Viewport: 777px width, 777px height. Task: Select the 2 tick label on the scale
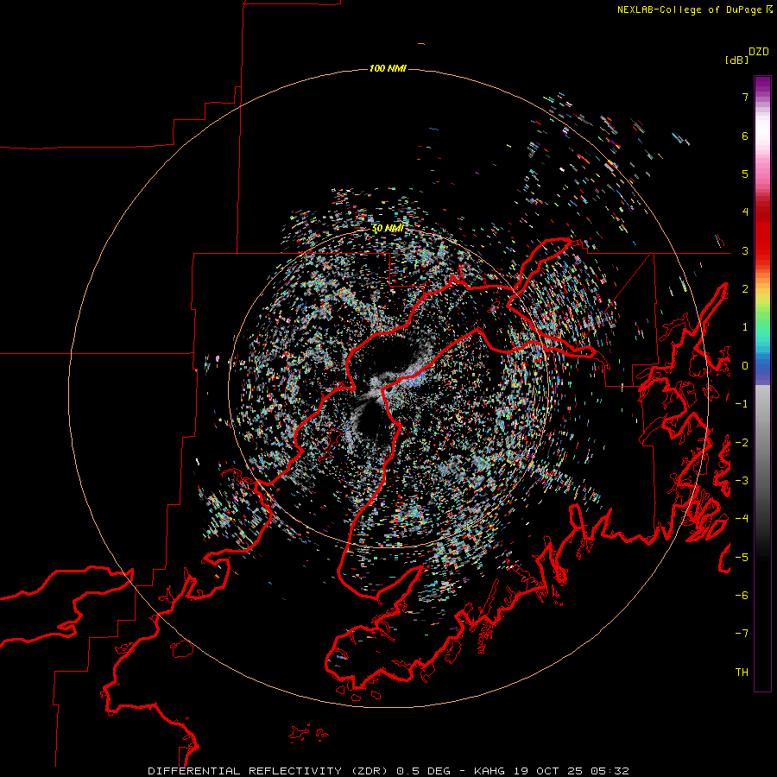[x=745, y=289]
